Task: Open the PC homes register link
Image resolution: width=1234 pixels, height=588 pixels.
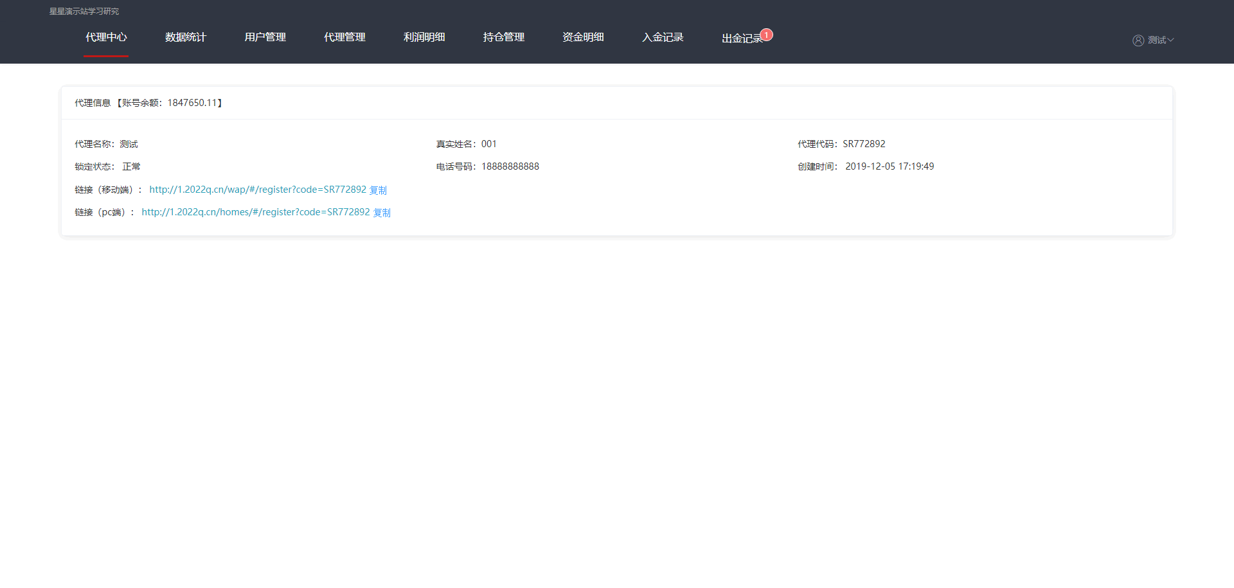Action: point(256,212)
